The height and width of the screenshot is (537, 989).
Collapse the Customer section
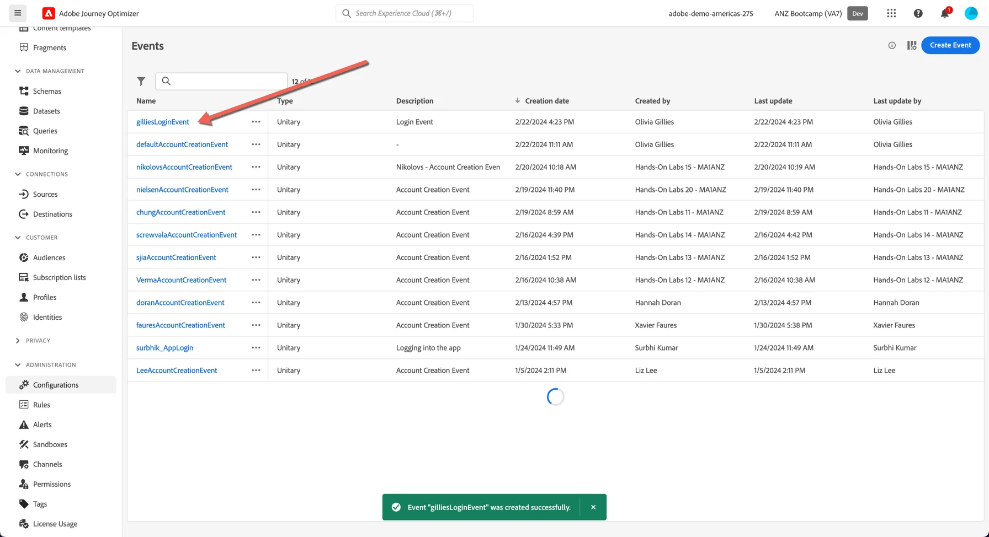pos(18,238)
